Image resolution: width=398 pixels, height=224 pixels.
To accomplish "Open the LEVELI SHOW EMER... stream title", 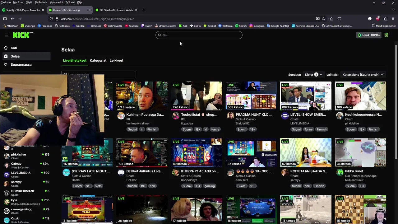I will coord(308,114).
